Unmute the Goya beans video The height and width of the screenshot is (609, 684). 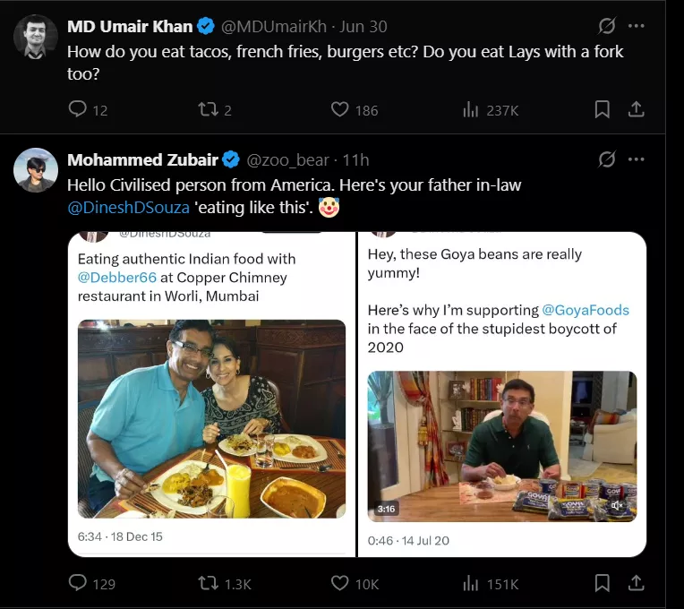[x=617, y=507]
